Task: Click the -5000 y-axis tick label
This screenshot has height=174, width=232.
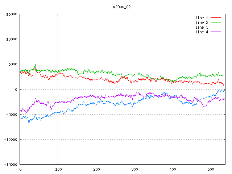Action: pos(12,114)
